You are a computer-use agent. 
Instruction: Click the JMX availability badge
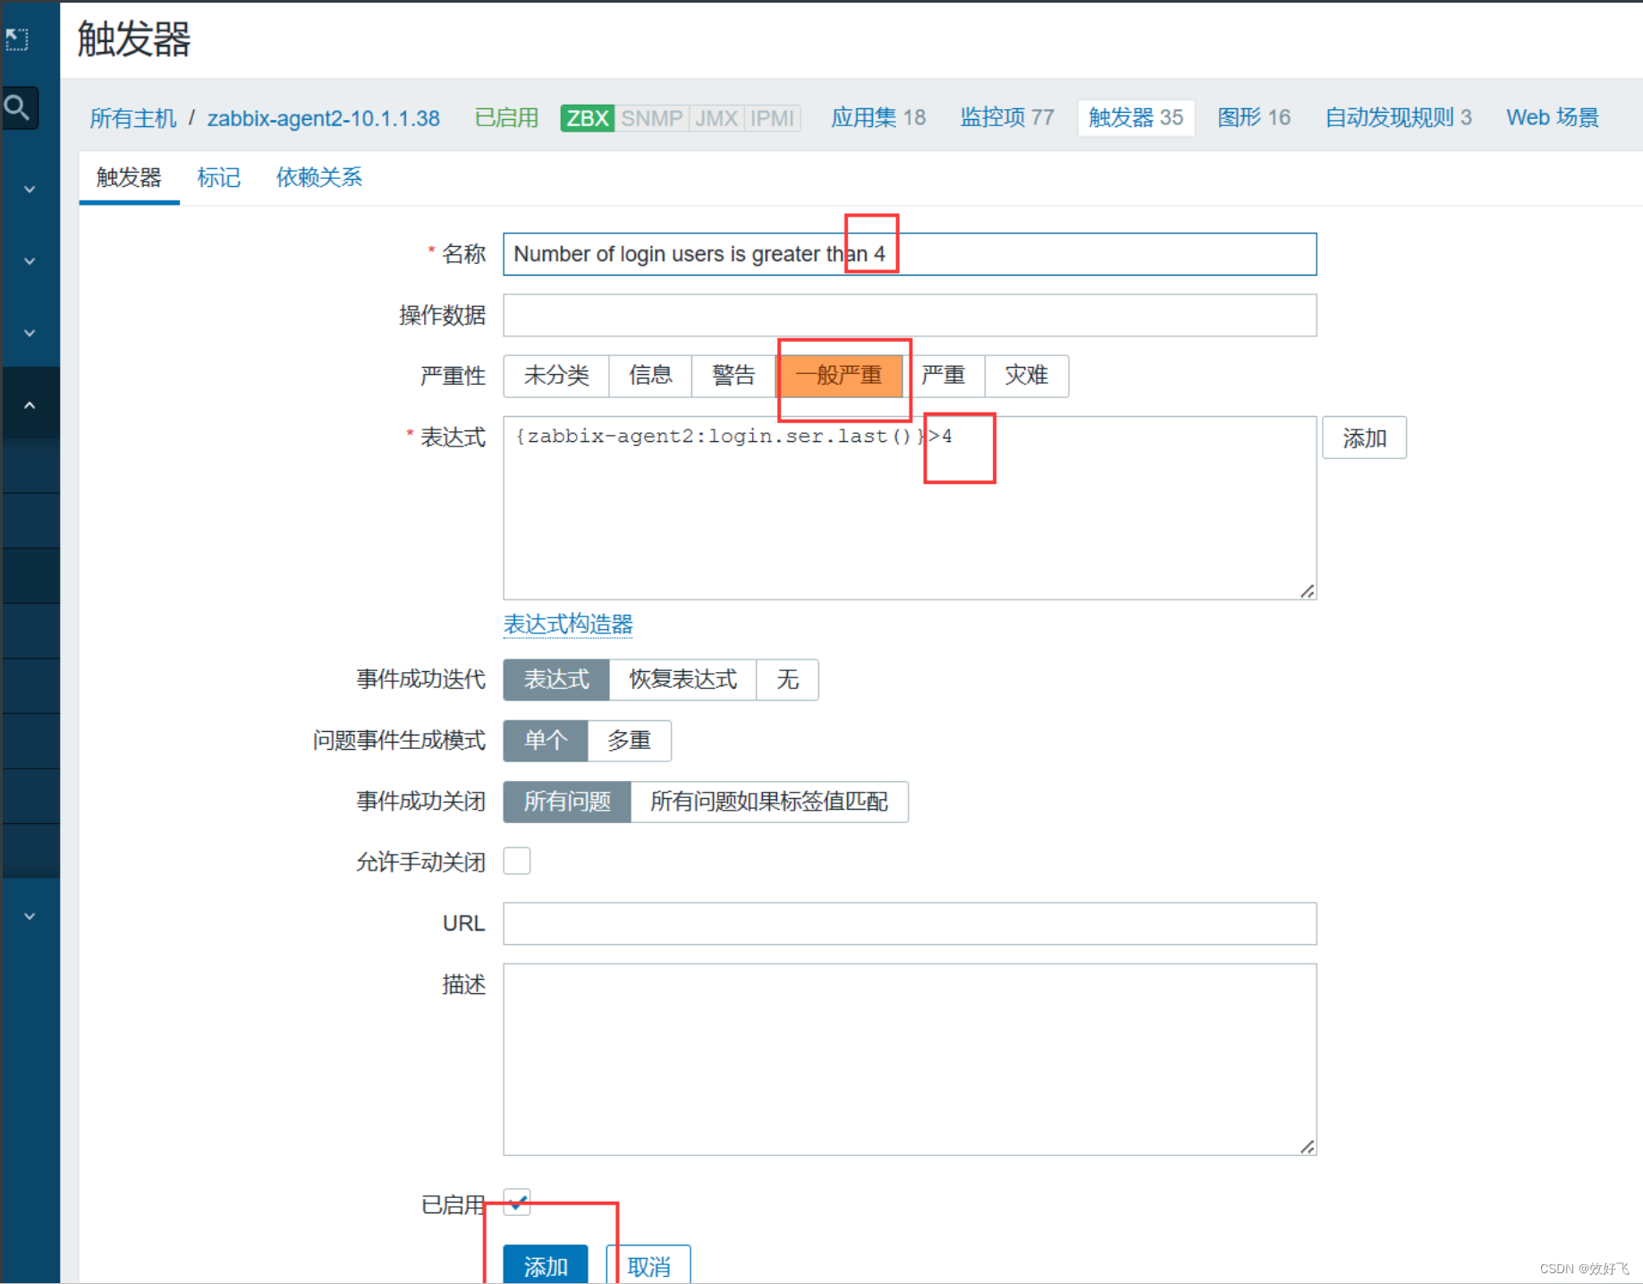click(x=716, y=118)
